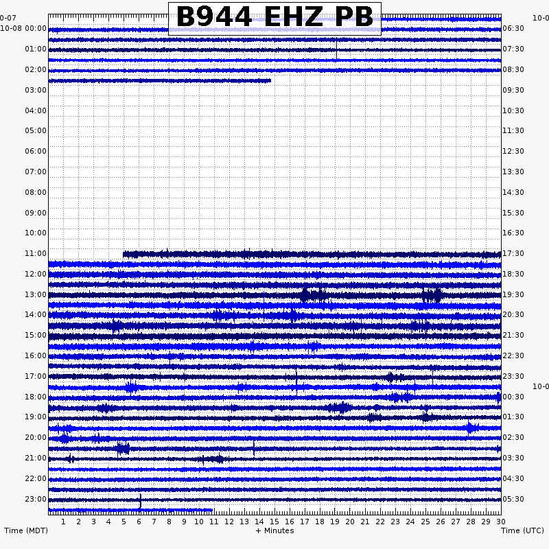Click the 12:00 MDT time label
Image resolution: width=549 pixels, height=549 pixels.
(36, 274)
